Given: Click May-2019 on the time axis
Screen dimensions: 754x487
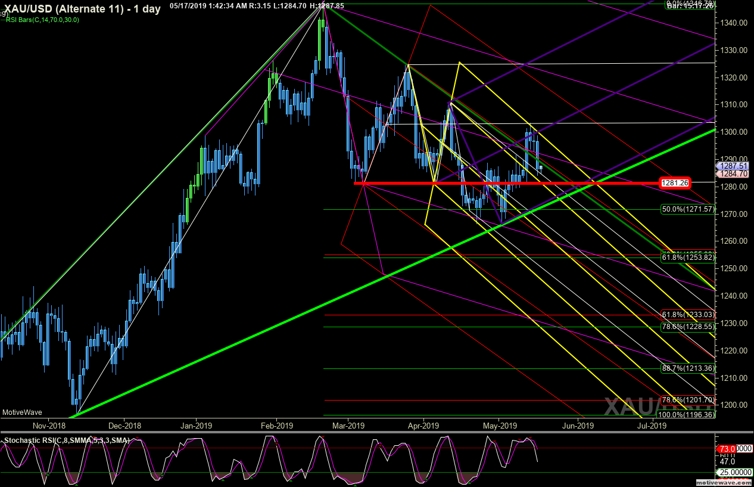Looking at the screenshot, I should coord(499,426).
